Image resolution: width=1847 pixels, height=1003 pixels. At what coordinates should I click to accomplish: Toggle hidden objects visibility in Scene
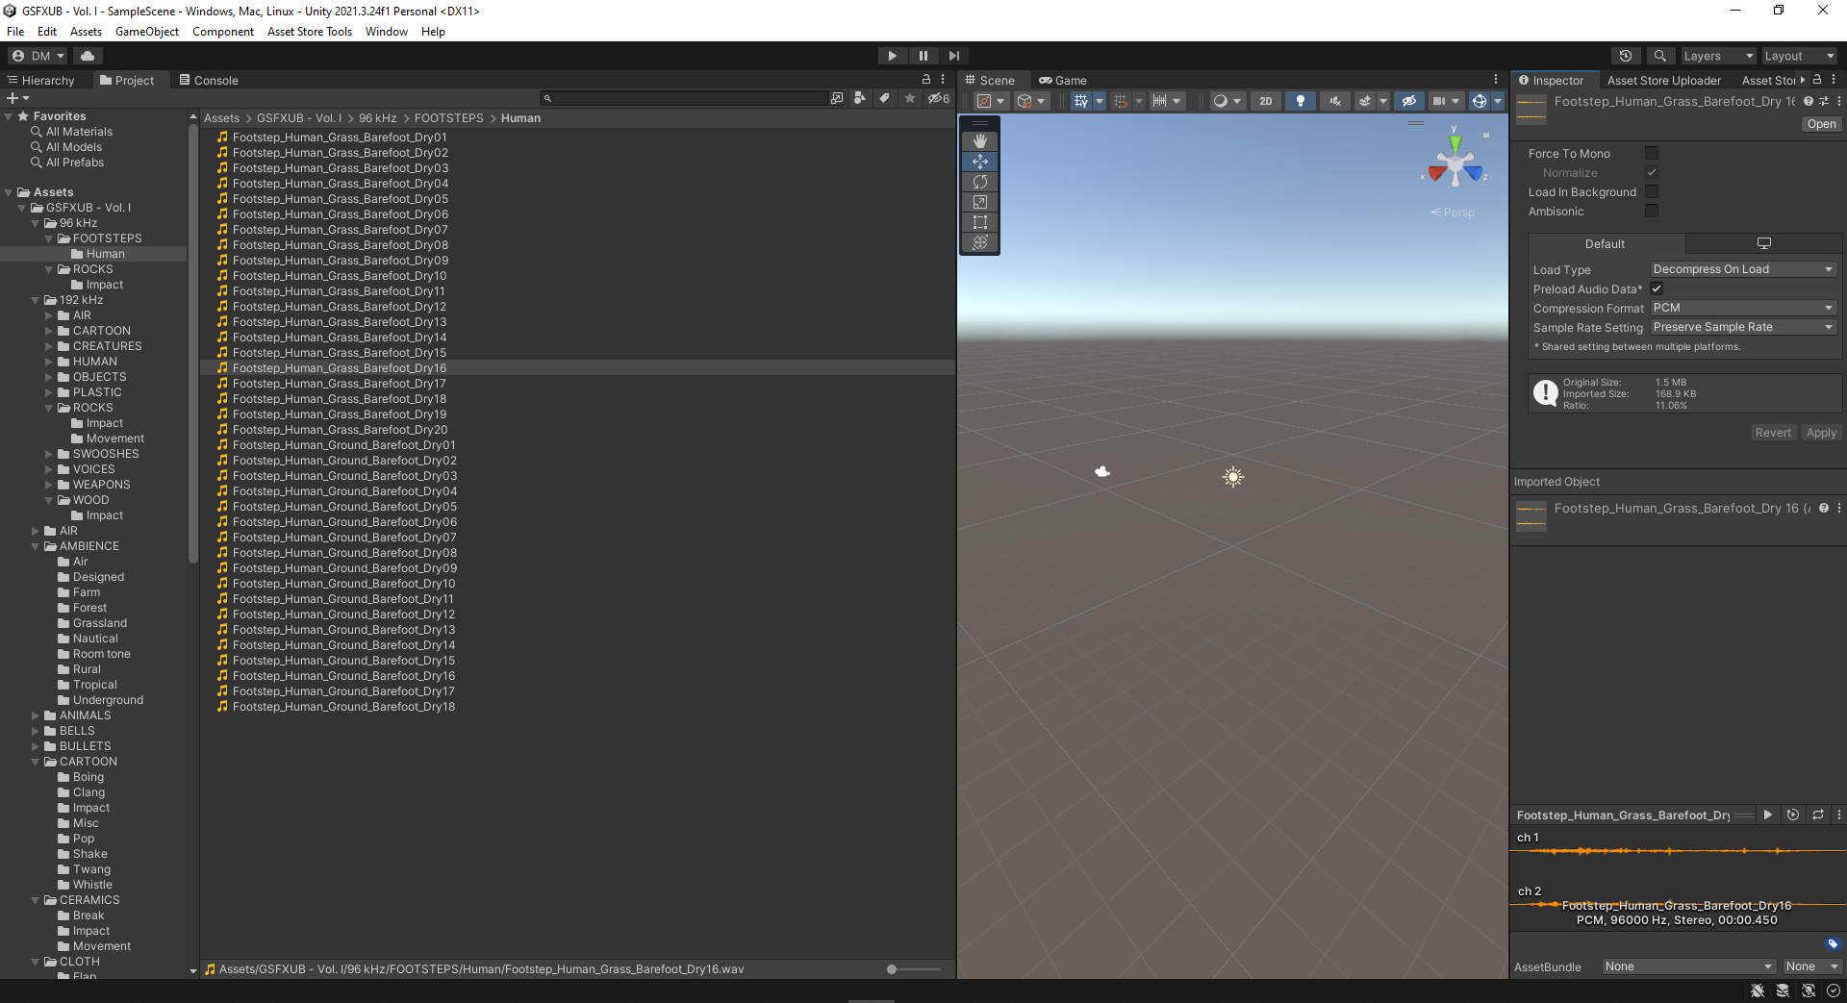[x=1409, y=101]
